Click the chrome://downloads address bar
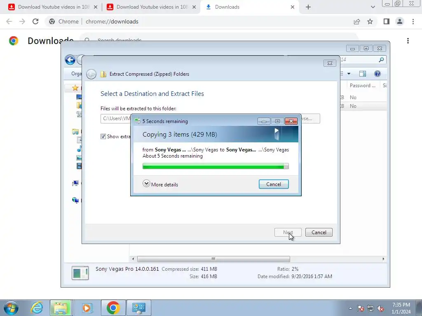422x316 pixels. (199, 21)
